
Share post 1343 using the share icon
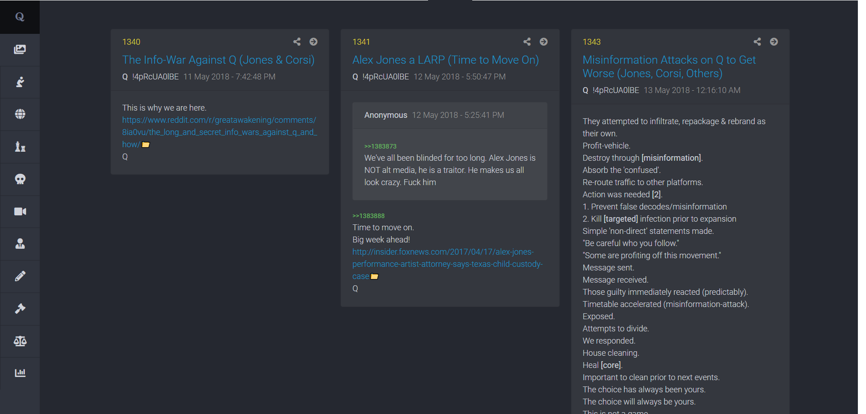(757, 42)
